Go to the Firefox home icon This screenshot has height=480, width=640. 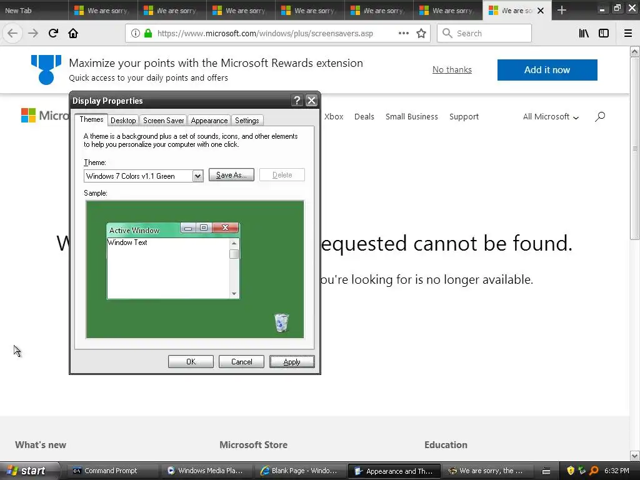click(x=73, y=34)
